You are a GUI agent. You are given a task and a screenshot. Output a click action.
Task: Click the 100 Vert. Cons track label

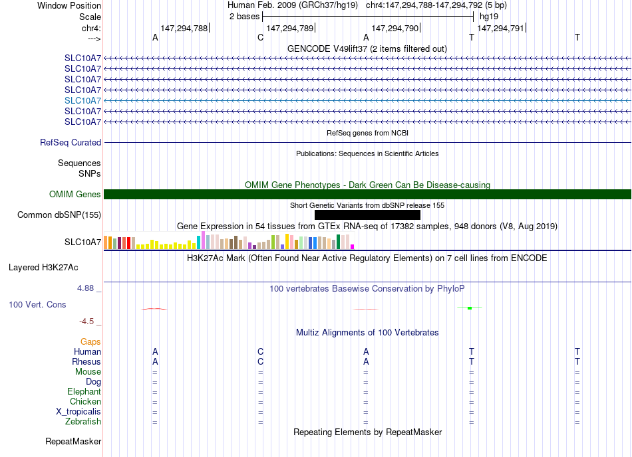(x=37, y=304)
